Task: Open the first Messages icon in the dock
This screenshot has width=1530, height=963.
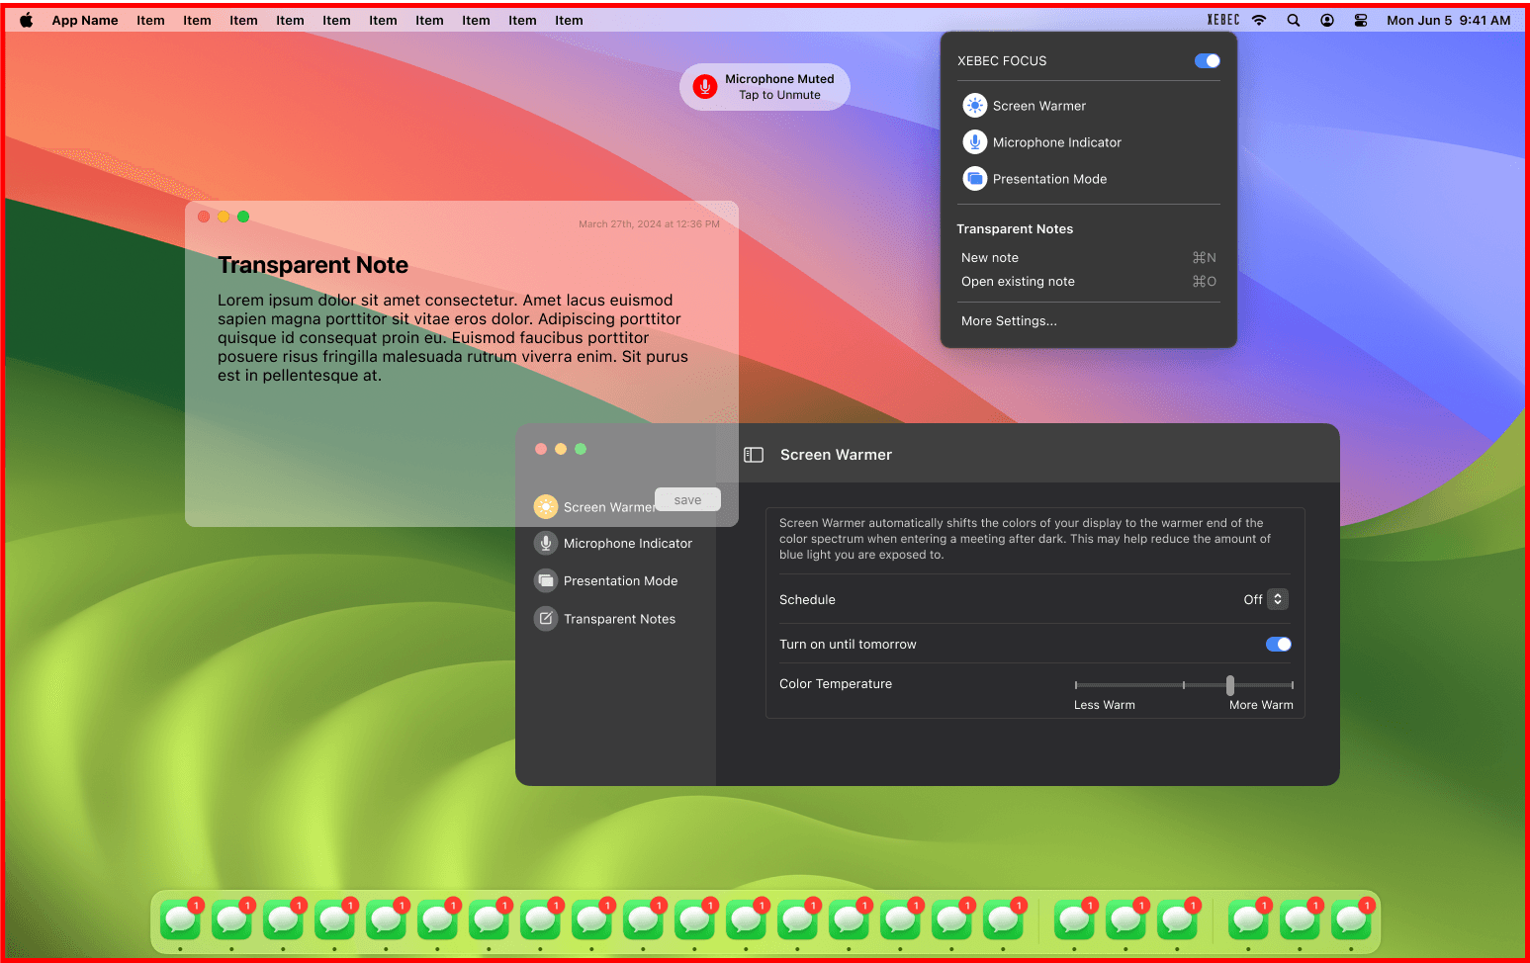Action: [x=180, y=919]
